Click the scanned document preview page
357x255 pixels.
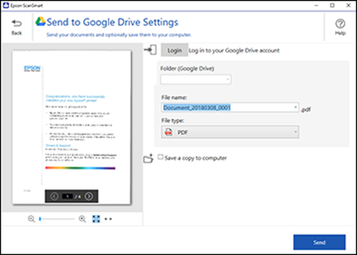(71, 127)
